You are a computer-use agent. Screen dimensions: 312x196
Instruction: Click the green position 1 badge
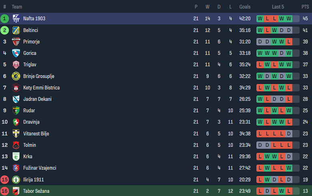[x=4, y=18]
